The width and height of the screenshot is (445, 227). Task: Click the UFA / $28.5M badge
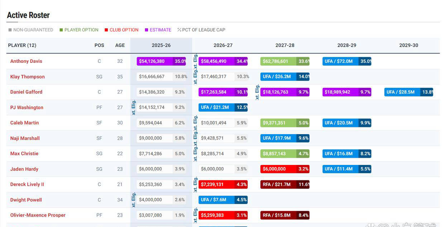[x=409, y=92]
